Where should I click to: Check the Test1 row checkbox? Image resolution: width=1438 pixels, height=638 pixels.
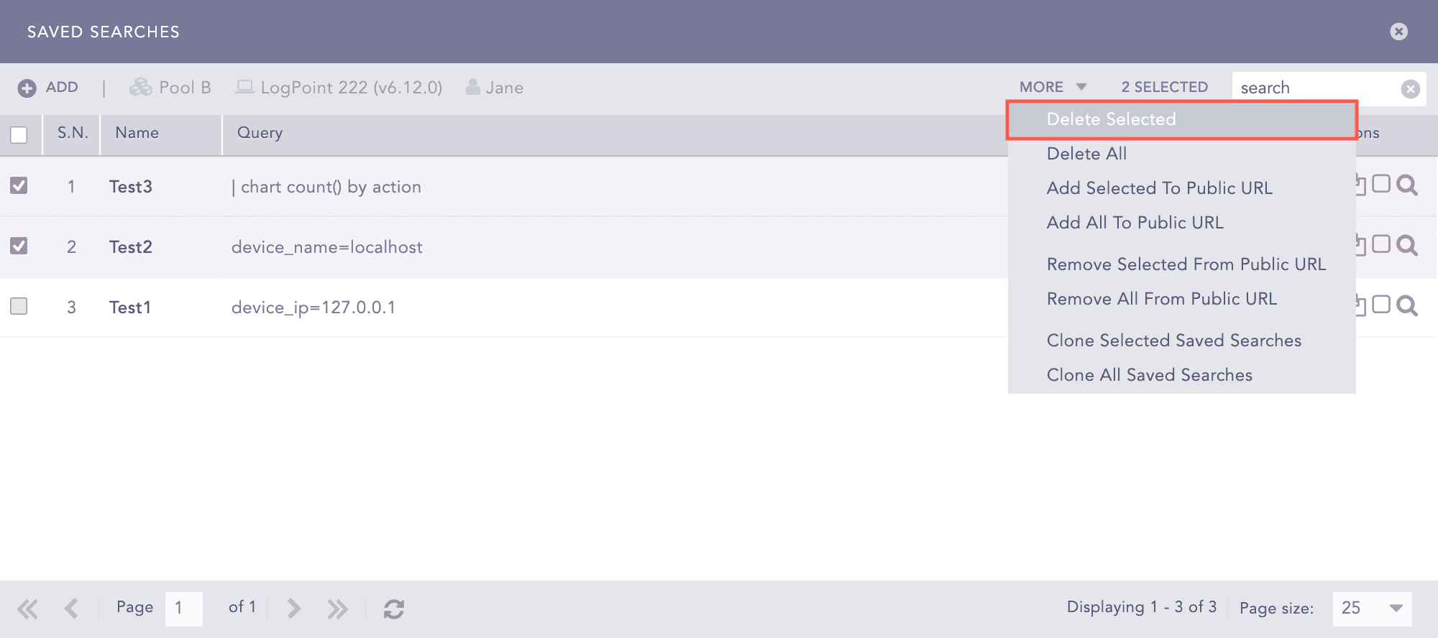(x=19, y=306)
